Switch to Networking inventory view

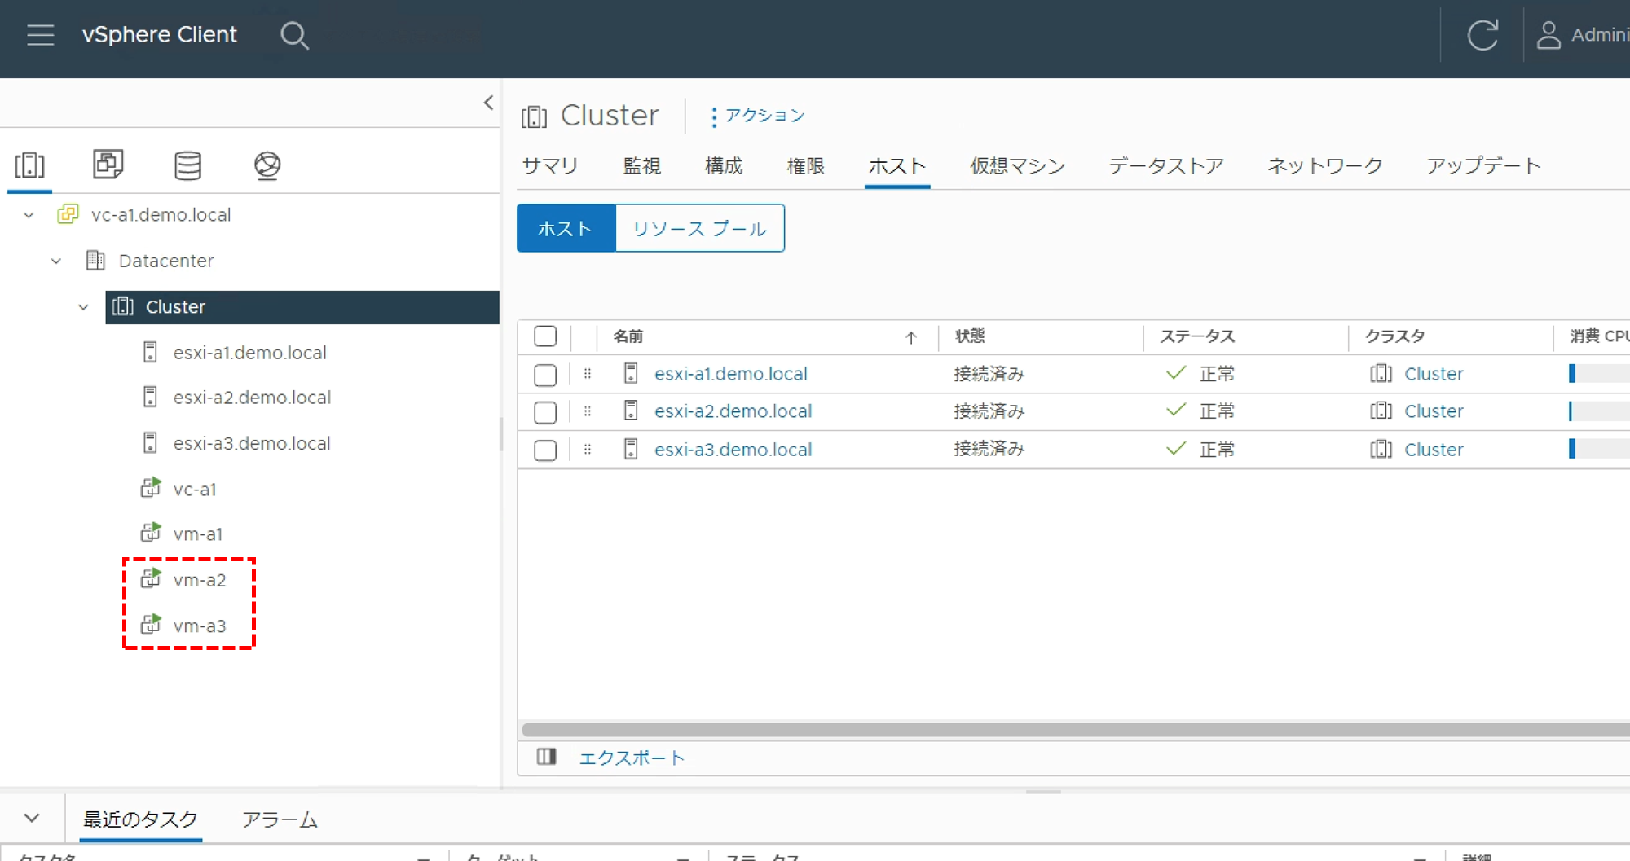point(267,165)
